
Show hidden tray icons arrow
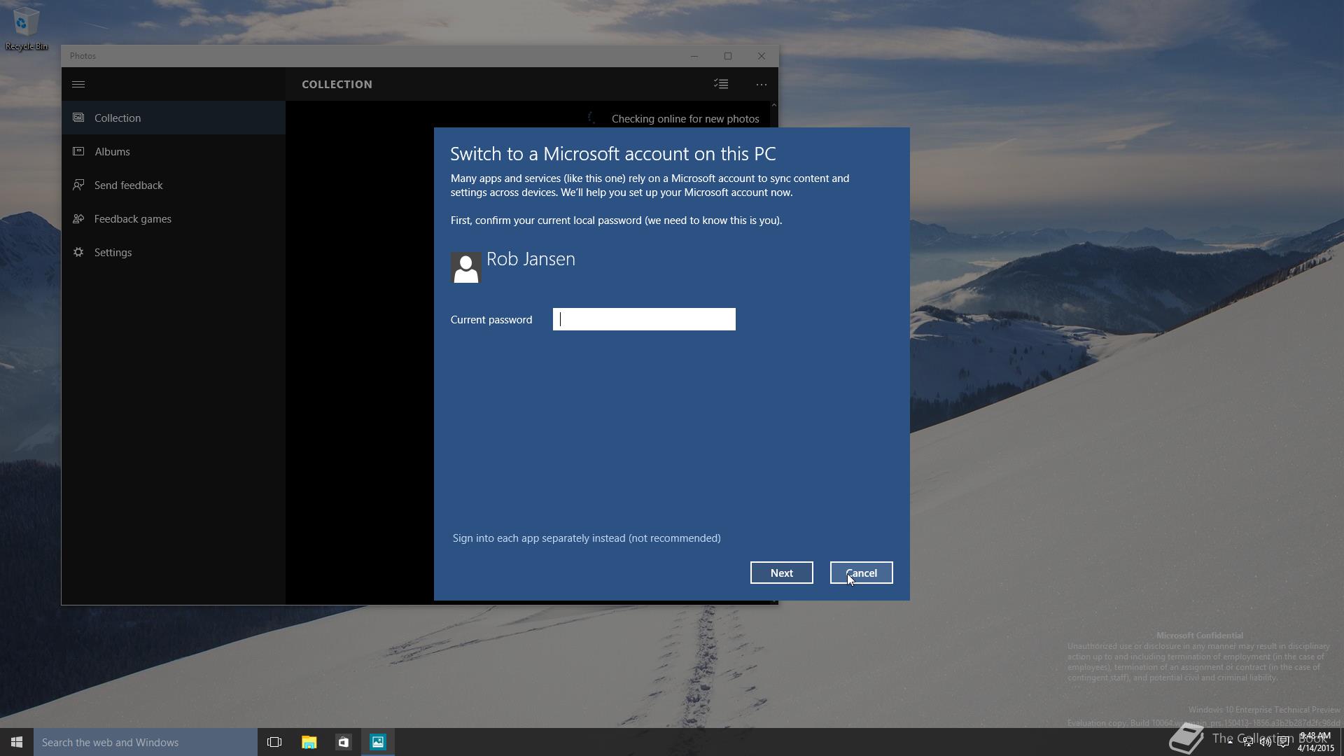pyautogui.click(x=1230, y=742)
